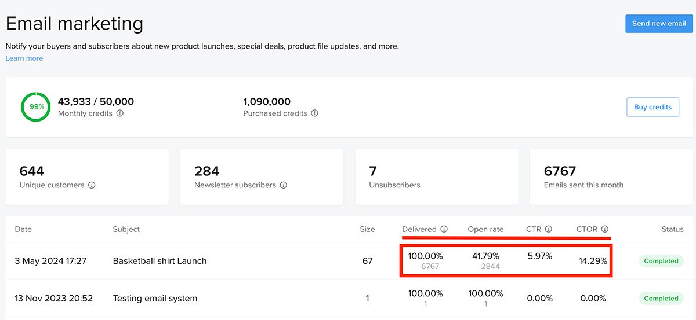Image resolution: width=696 pixels, height=320 pixels.
Task: Click the Buy credits button
Action: [x=652, y=107]
